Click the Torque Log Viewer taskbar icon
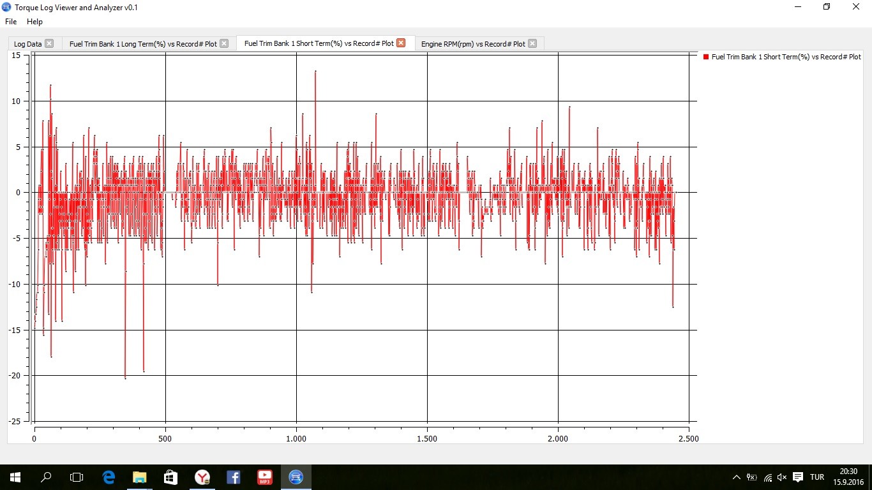The image size is (872, 490). [x=296, y=477]
